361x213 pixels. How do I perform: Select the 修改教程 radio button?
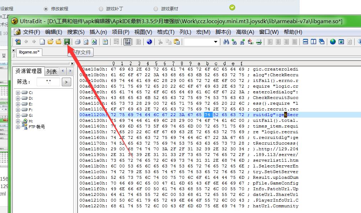coord(46,9)
